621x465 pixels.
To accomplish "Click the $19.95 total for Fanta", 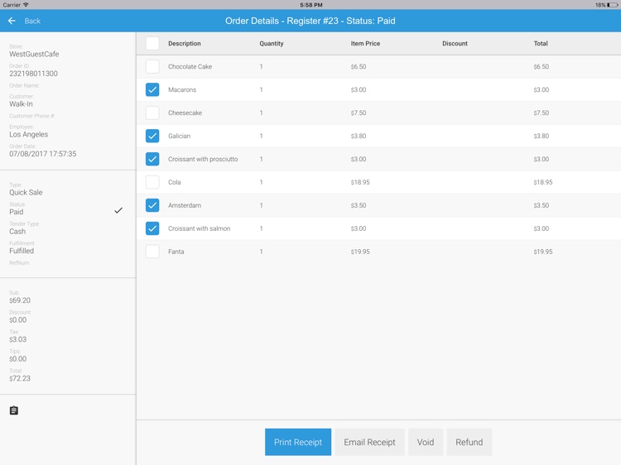I will 543,252.
